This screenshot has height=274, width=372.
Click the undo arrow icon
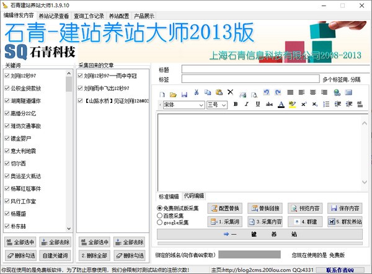pos(267,92)
